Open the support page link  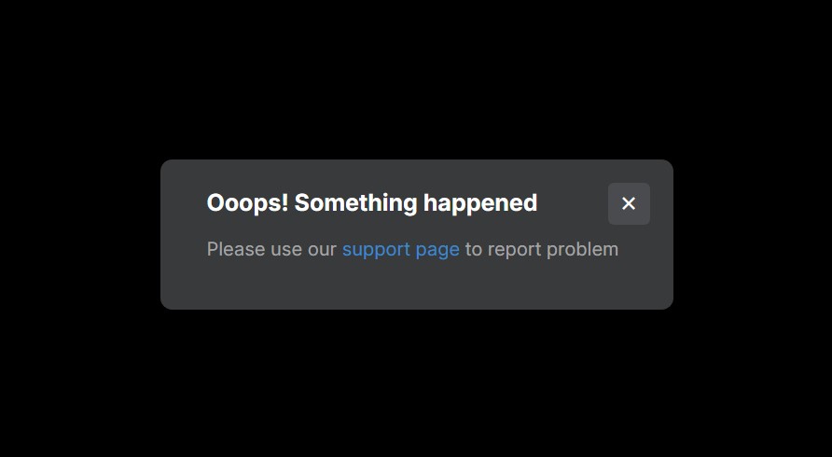point(401,249)
